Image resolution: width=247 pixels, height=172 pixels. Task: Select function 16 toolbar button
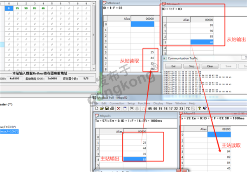[x=166, y=109]
